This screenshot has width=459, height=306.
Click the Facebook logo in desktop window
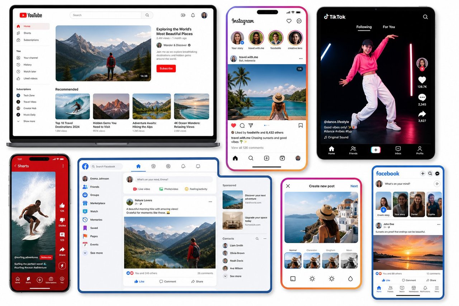pyautogui.click(x=85, y=166)
